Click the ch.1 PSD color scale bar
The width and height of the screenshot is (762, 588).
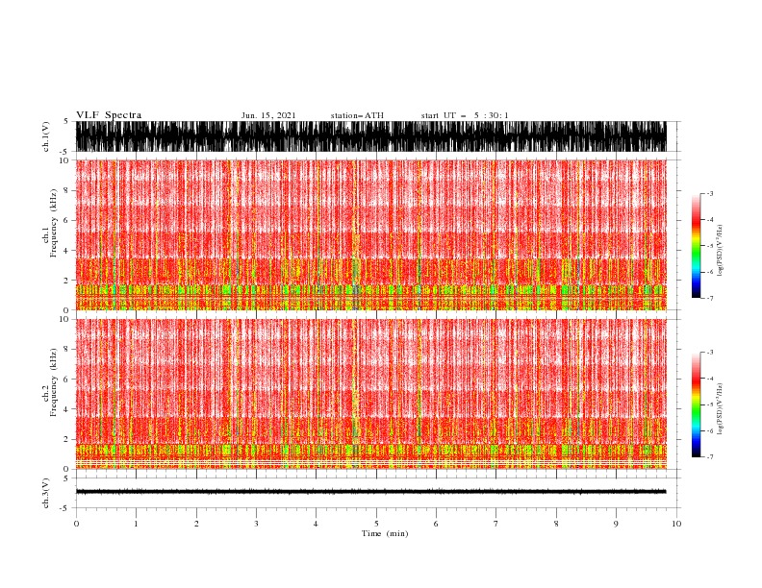696,246
